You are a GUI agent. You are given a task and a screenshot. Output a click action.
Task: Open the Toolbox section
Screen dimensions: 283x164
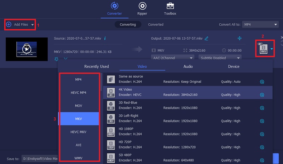(170, 9)
